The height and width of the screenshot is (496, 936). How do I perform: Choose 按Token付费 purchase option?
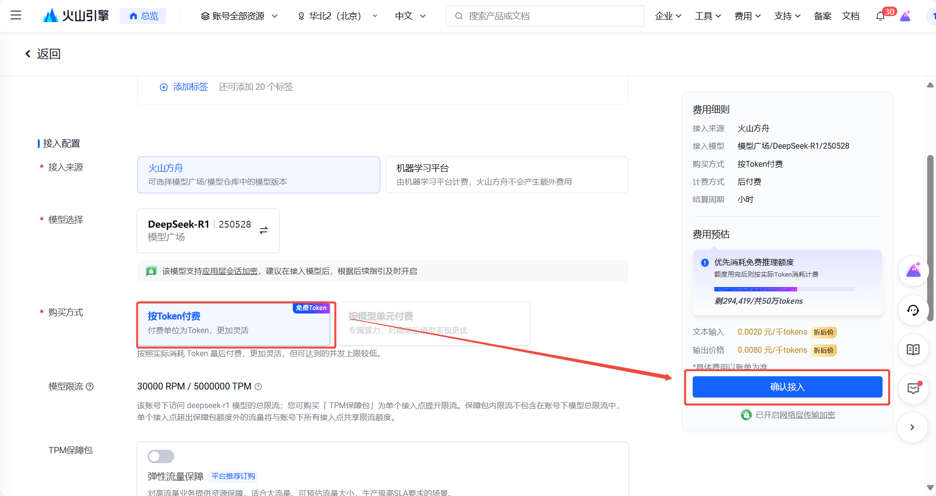pyautogui.click(x=234, y=324)
